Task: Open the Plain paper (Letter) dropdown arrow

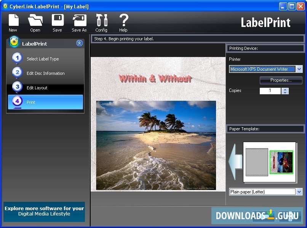Action: pyautogui.click(x=299, y=192)
